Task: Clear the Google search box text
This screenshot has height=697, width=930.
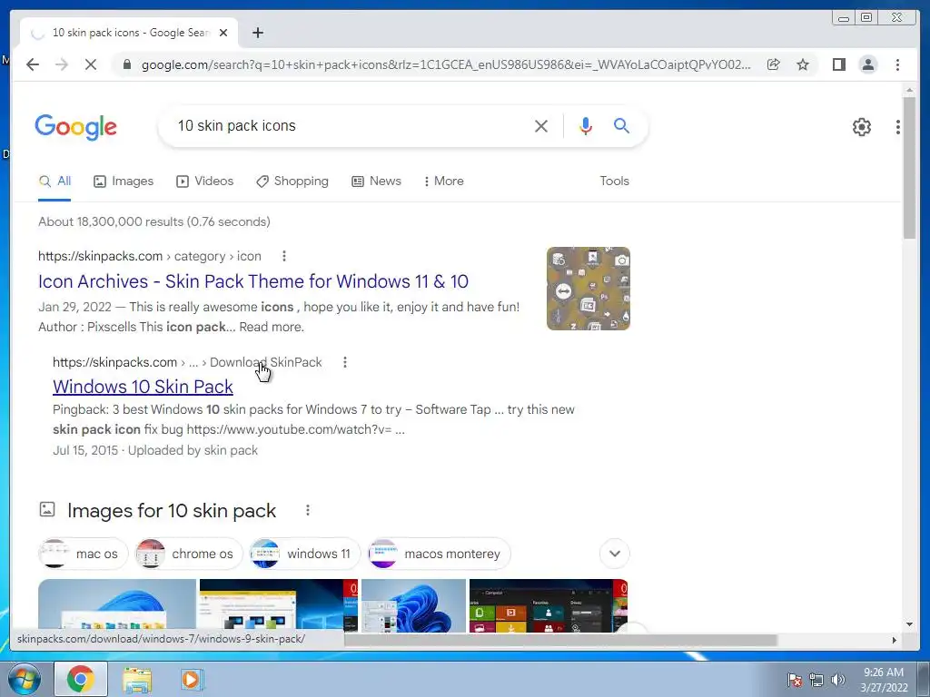Action: (541, 125)
